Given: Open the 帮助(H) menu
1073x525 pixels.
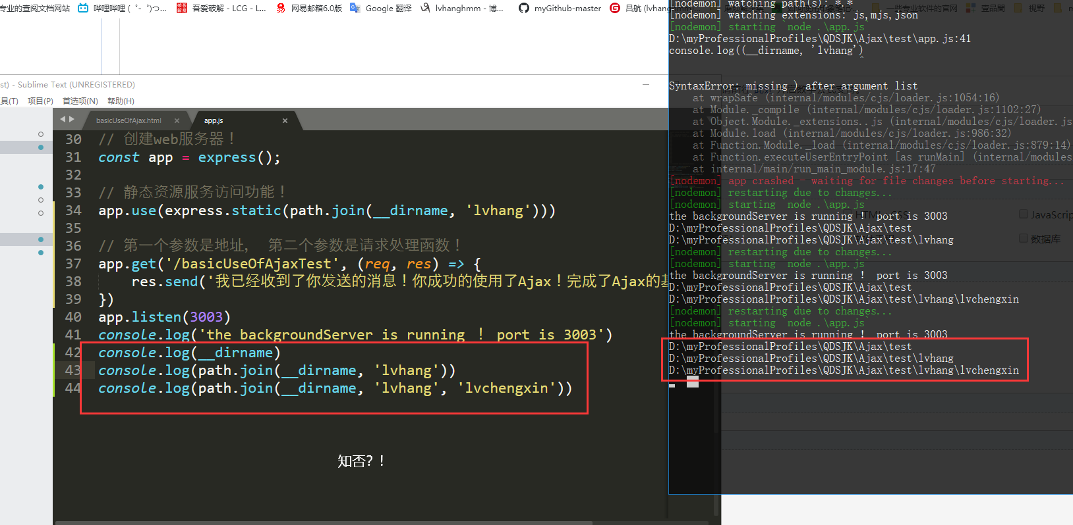Looking at the screenshot, I should [121, 101].
